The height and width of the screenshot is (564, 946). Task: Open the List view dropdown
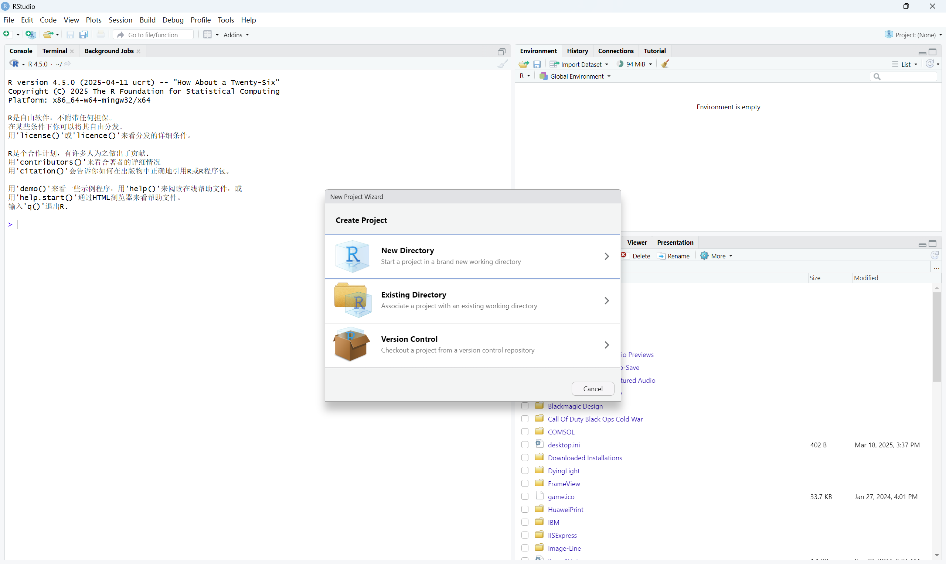(905, 64)
